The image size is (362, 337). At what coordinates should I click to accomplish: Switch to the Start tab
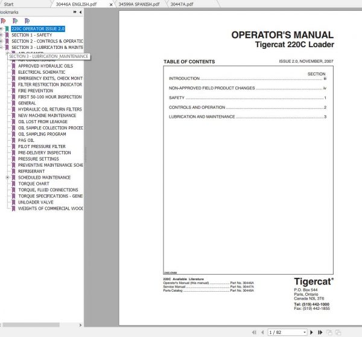click(x=9, y=4)
